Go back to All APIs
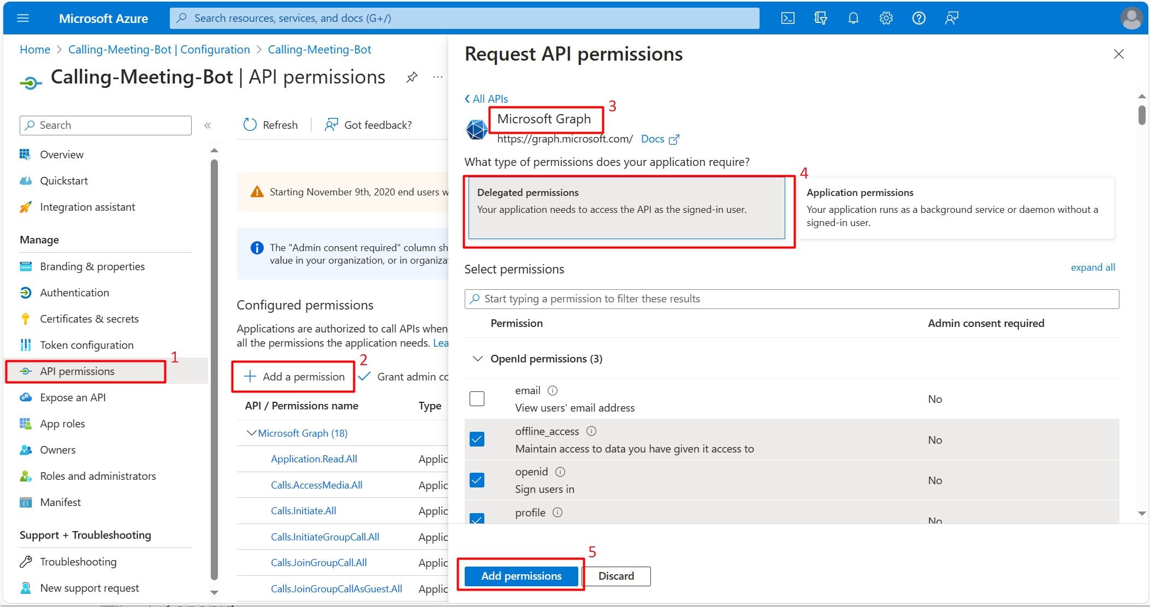This screenshot has width=1150, height=607. [x=486, y=99]
